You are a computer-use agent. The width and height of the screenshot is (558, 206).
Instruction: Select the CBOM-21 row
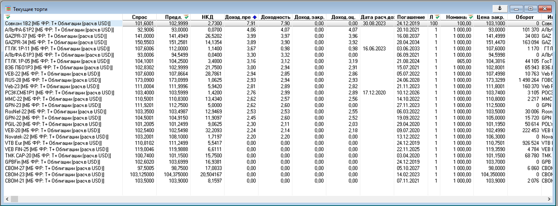(279, 180)
